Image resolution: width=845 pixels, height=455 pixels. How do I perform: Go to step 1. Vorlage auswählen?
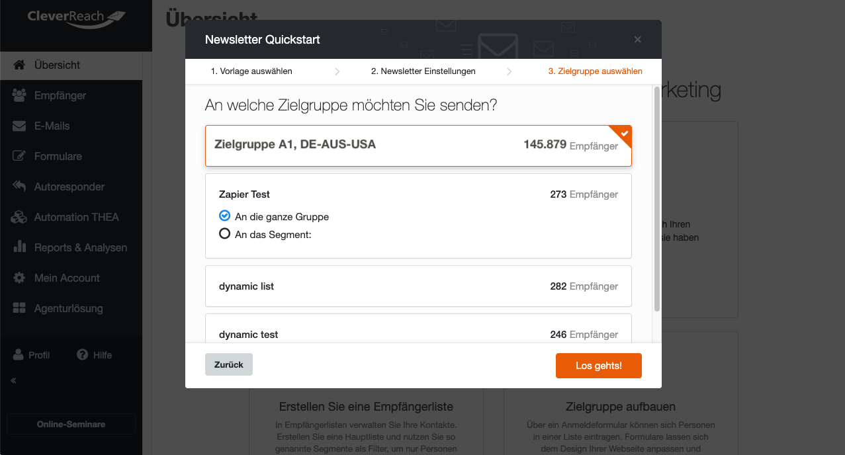pyautogui.click(x=251, y=71)
